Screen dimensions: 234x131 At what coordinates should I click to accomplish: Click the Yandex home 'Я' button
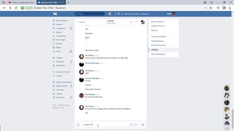(10, 8)
